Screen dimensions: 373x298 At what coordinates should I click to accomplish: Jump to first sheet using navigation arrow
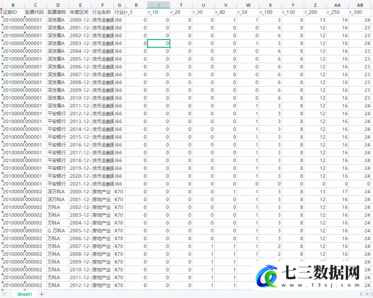(4, 294)
